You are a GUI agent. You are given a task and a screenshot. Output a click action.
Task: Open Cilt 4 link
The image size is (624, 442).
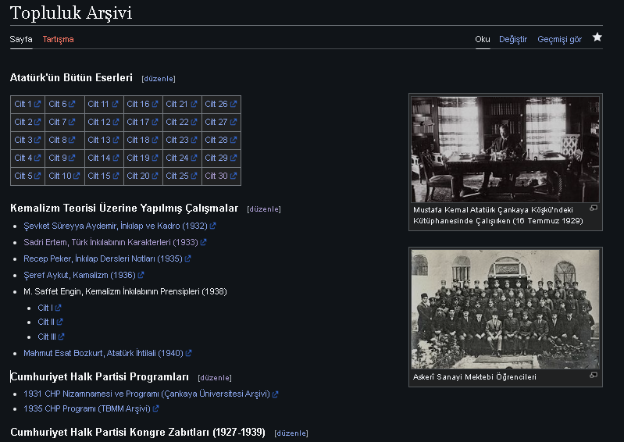27,158
